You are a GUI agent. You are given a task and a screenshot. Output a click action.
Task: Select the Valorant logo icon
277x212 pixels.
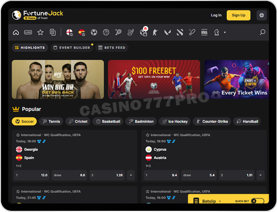click(x=167, y=32)
